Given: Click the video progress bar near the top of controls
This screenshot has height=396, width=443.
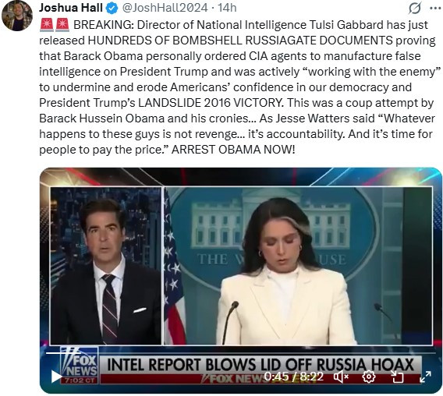Looking at the screenshot, I should 240,353.
